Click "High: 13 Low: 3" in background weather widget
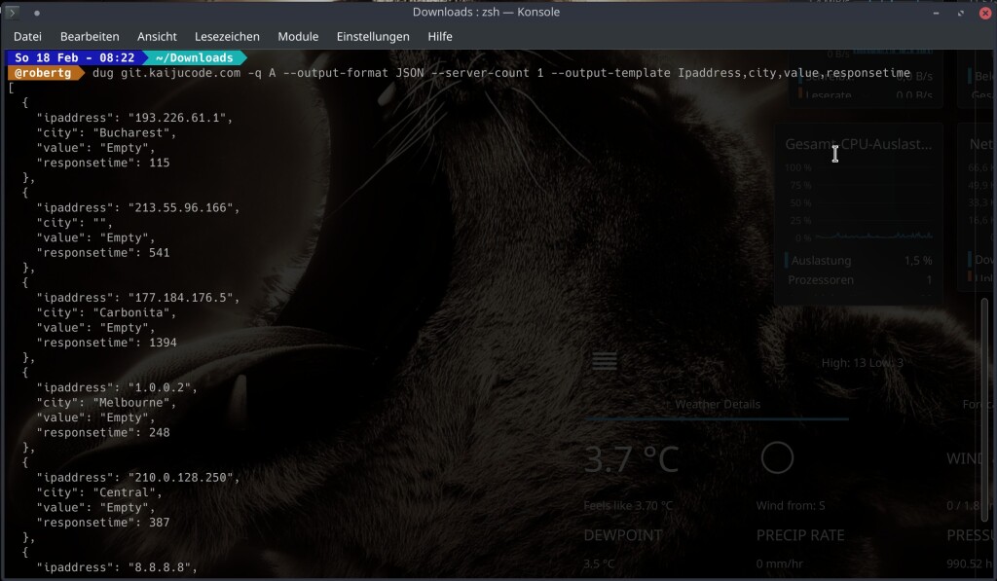 point(863,363)
